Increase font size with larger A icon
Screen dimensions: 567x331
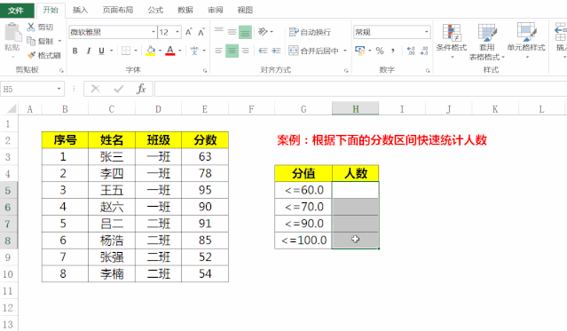pyautogui.click(x=188, y=32)
